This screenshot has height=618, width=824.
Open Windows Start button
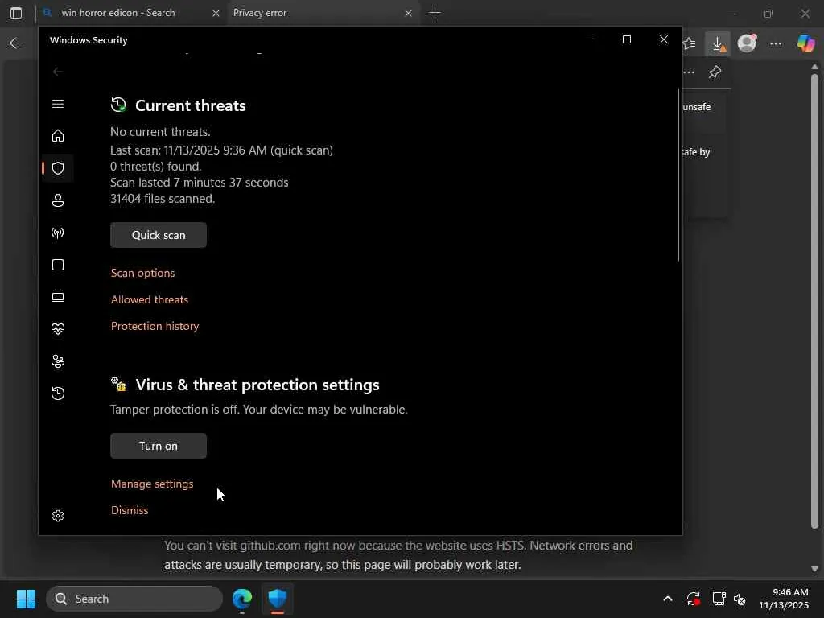(x=26, y=599)
